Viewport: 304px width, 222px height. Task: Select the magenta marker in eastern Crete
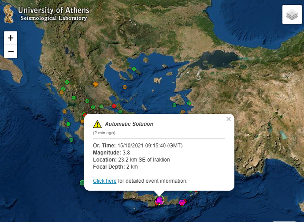pyautogui.click(x=182, y=203)
